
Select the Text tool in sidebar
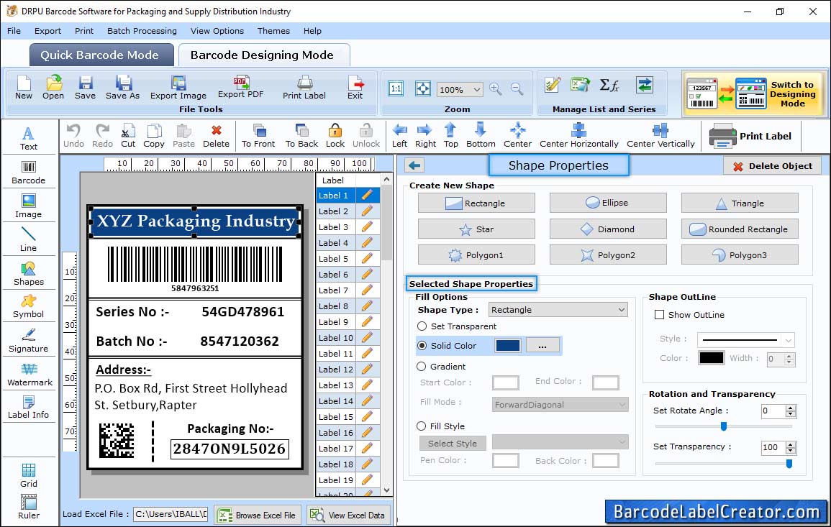(x=29, y=139)
